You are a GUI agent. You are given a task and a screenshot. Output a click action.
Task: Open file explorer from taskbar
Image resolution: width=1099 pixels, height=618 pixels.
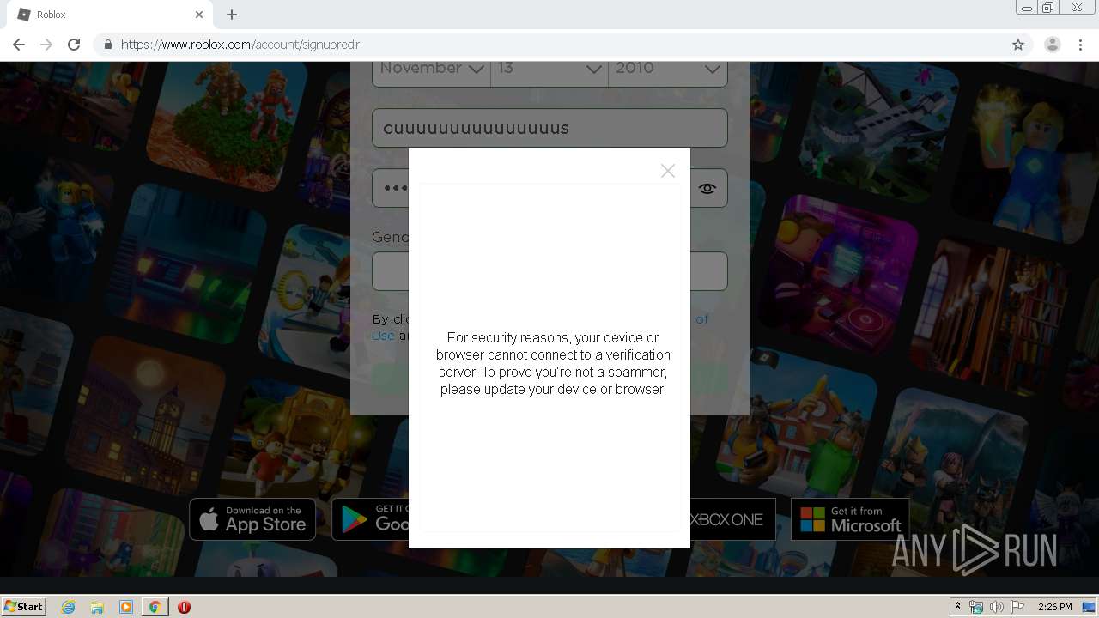coord(97,607)
